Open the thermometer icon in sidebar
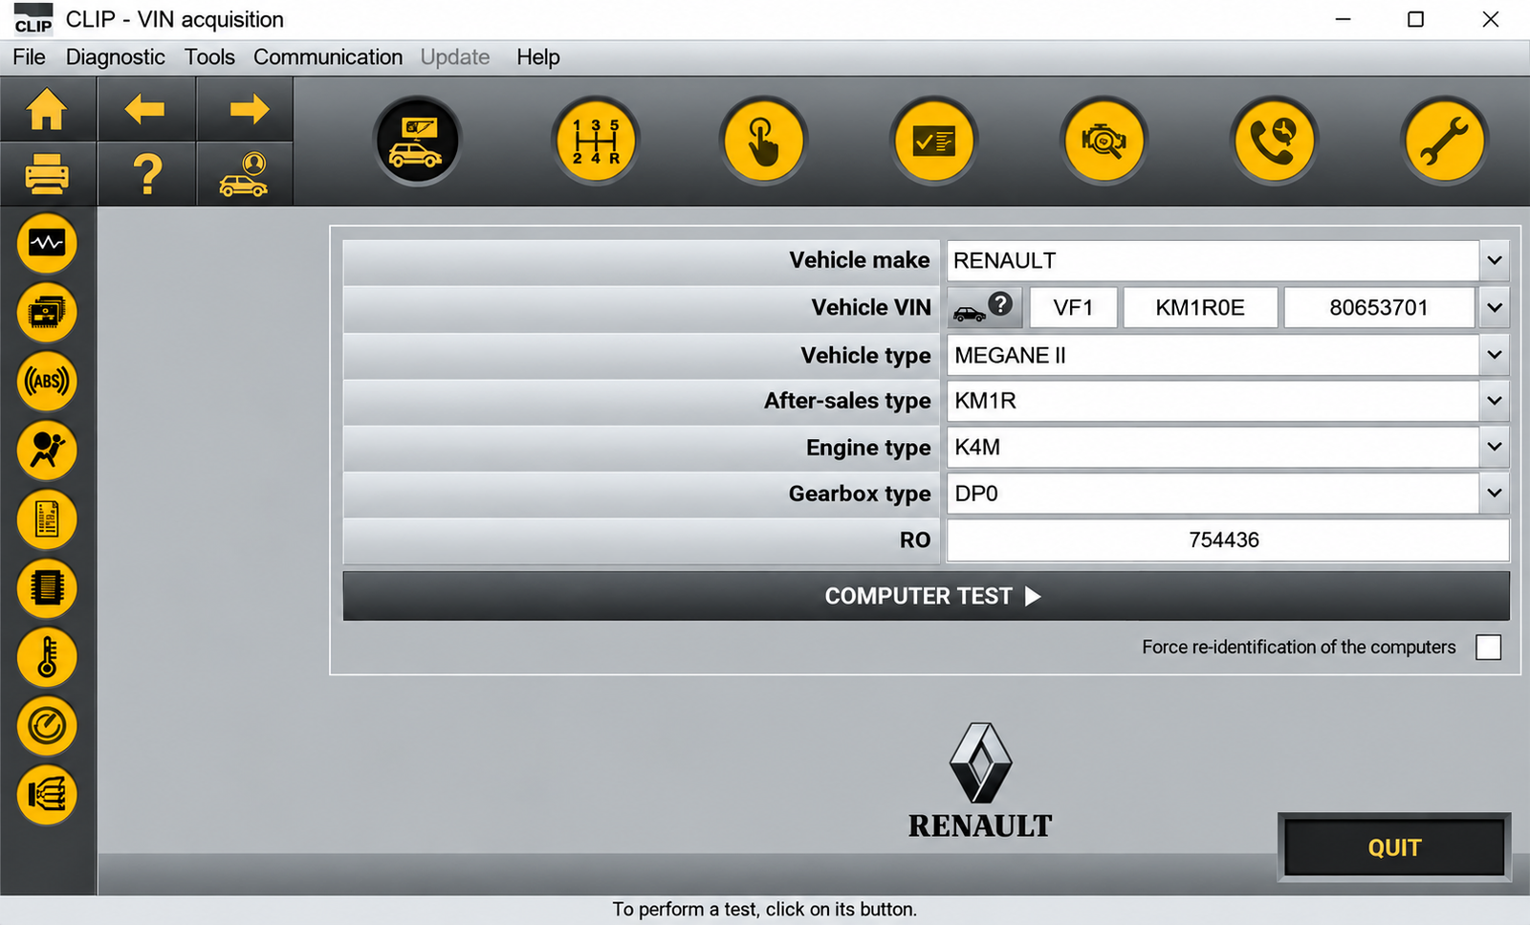This screenshot has height=925, width=1530. pyautogui.click(x=47, y=657)
